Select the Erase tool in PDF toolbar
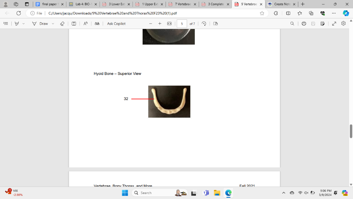Image resolution: width=353 pixels, height=199 pixels. coord(62,24)
